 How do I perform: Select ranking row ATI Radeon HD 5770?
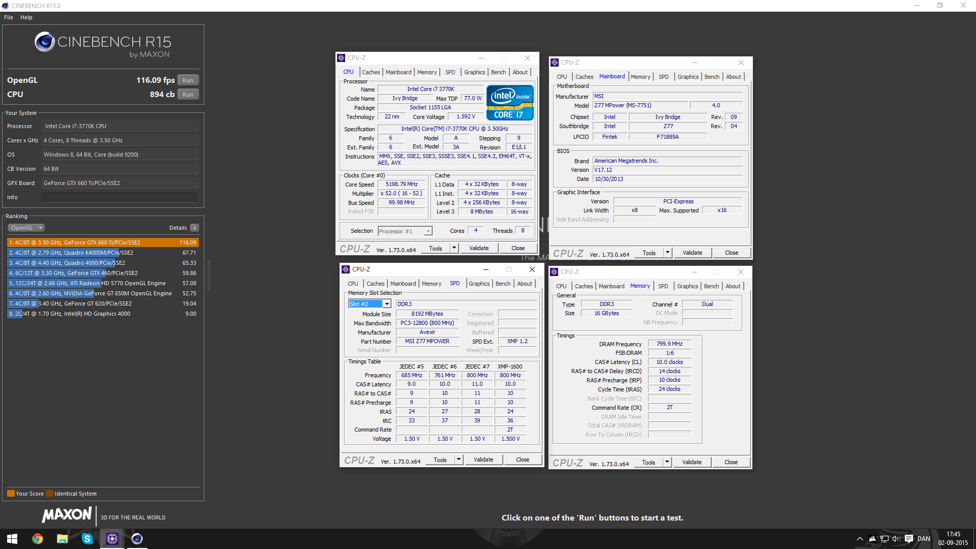pyautogui.click(x=103, y=283)
